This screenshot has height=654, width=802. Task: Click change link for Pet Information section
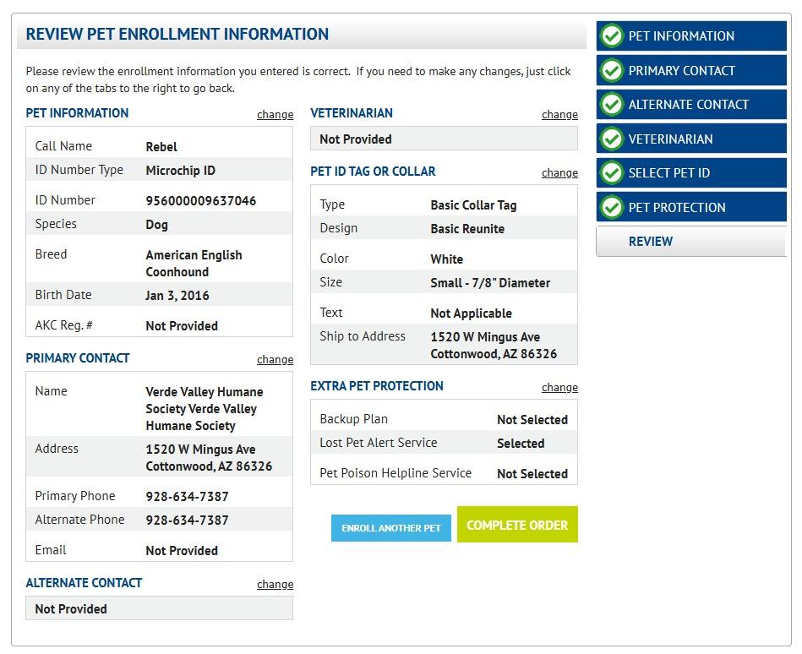(x=275, y=115)
